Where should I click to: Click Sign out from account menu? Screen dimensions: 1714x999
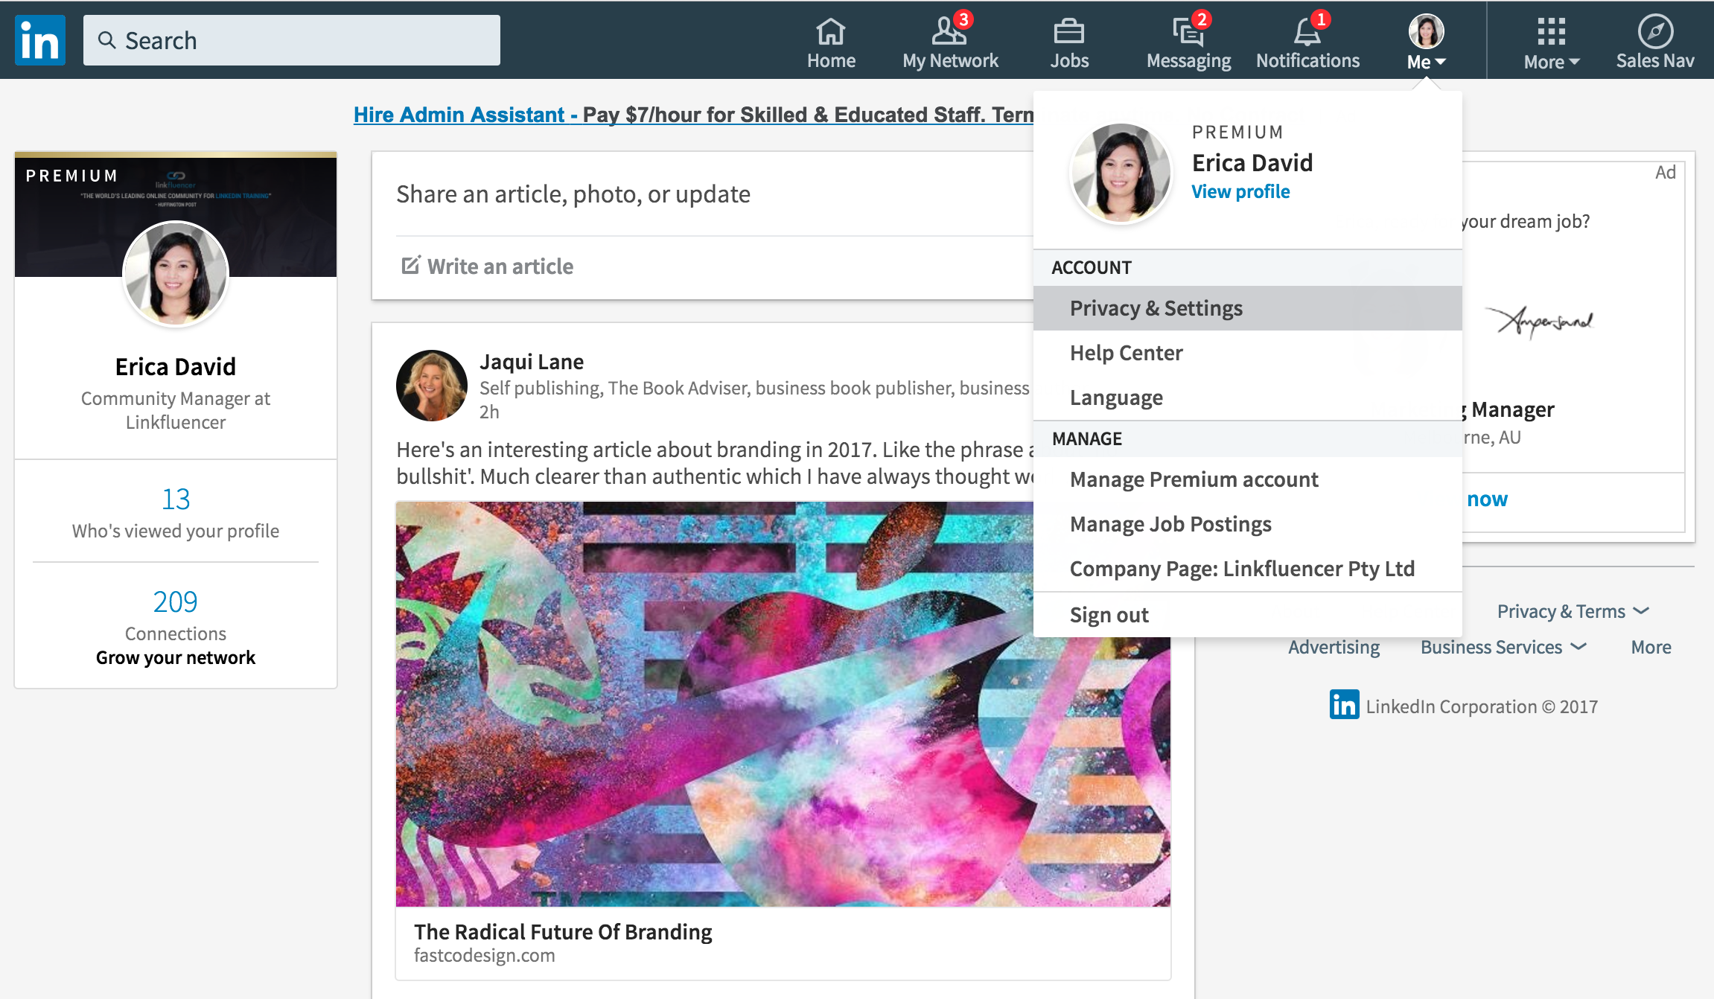pyautogui.click(x=1107, y=615)
